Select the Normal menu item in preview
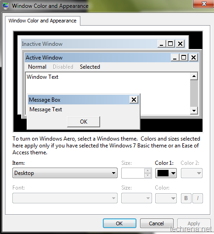This screenshot has width=214, height=234. pyautogui.click(x=37, y=67)
